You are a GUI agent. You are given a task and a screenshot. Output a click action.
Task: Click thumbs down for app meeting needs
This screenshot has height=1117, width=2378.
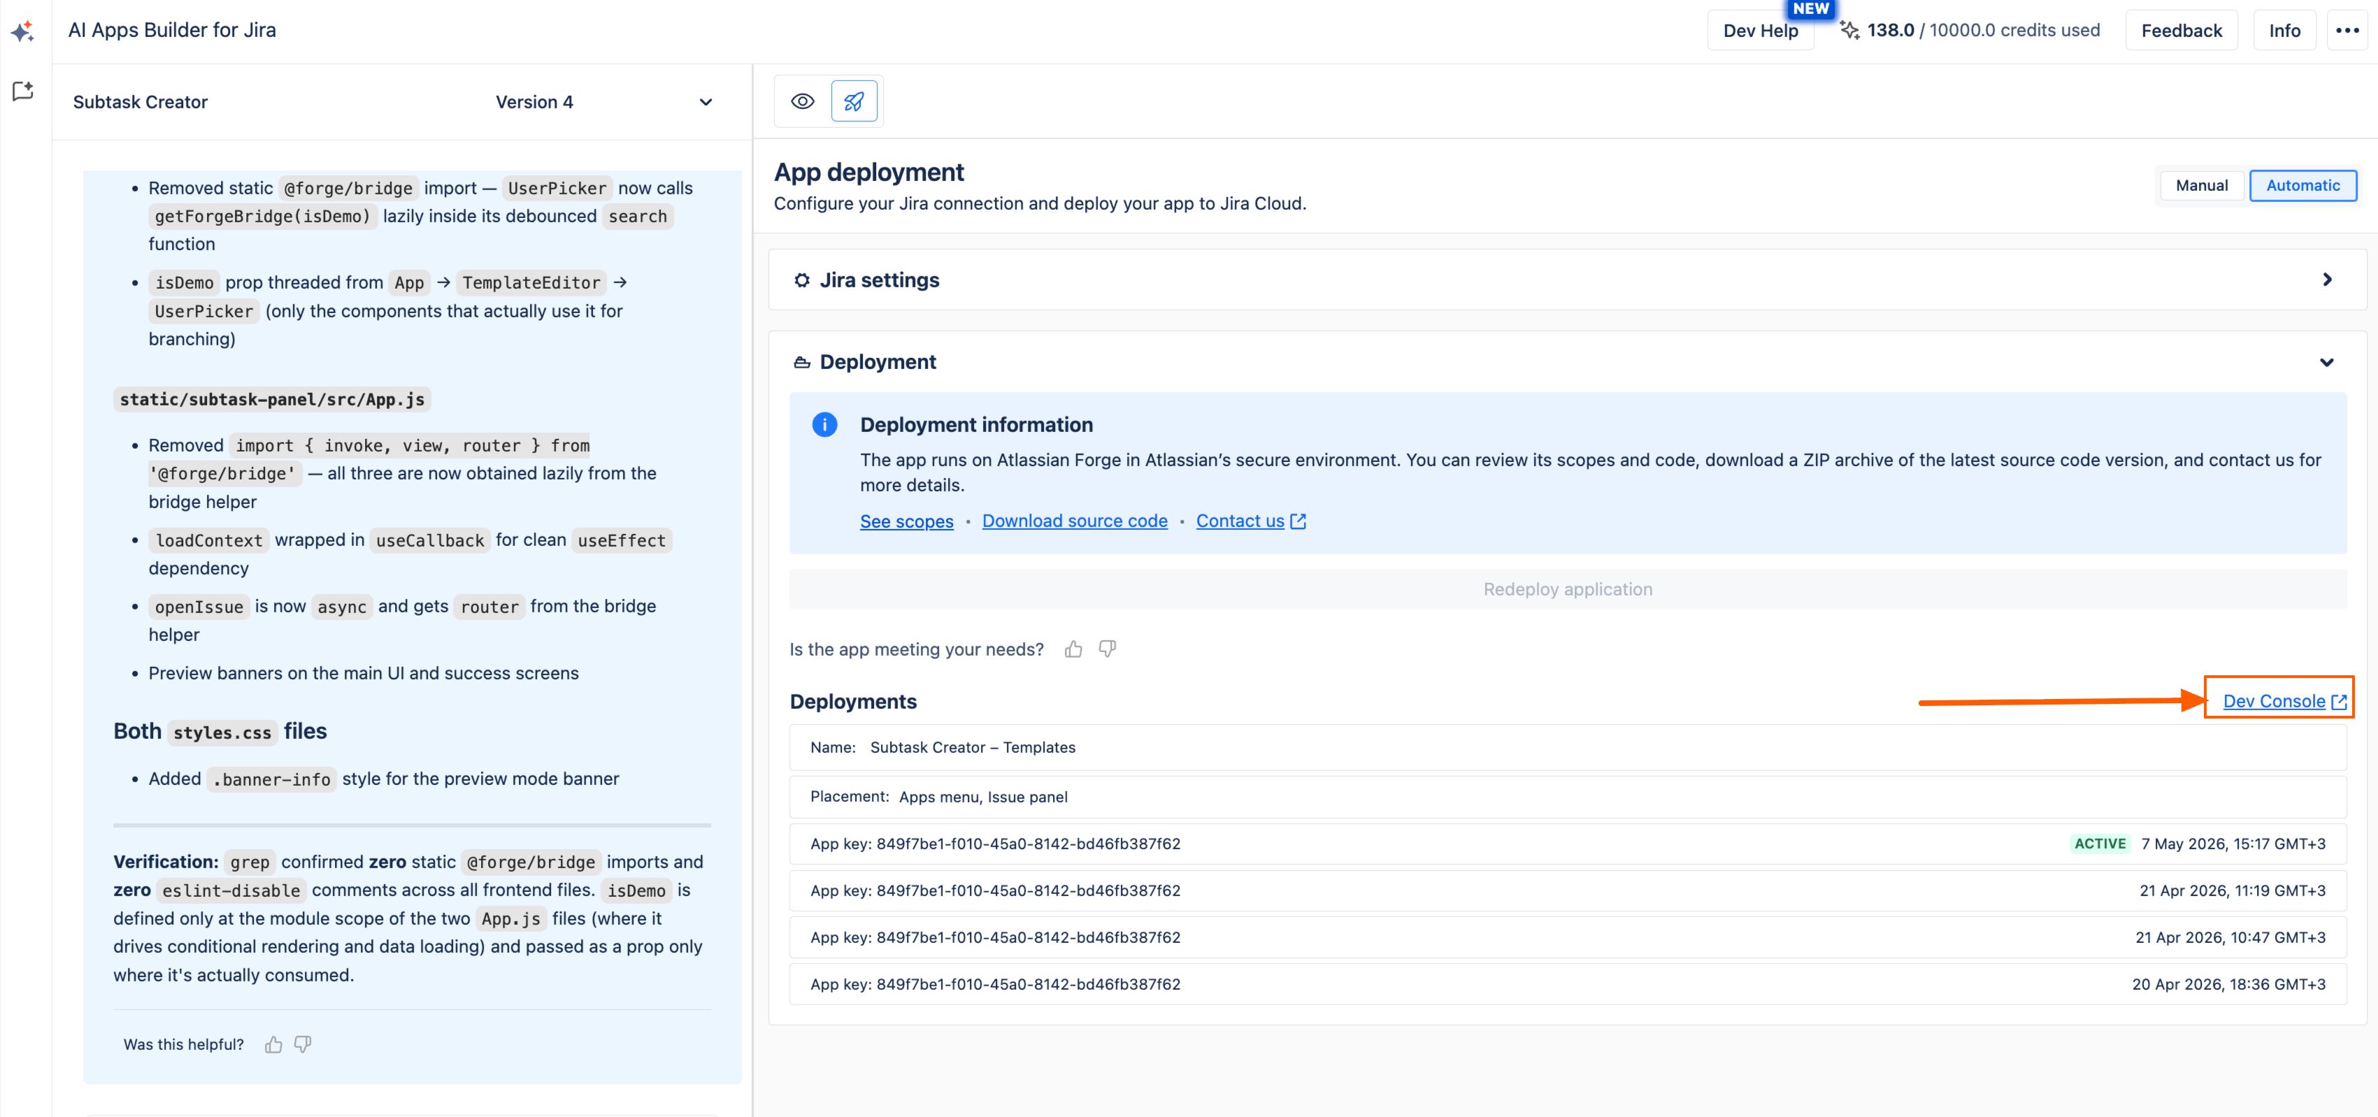point(1107,649)
